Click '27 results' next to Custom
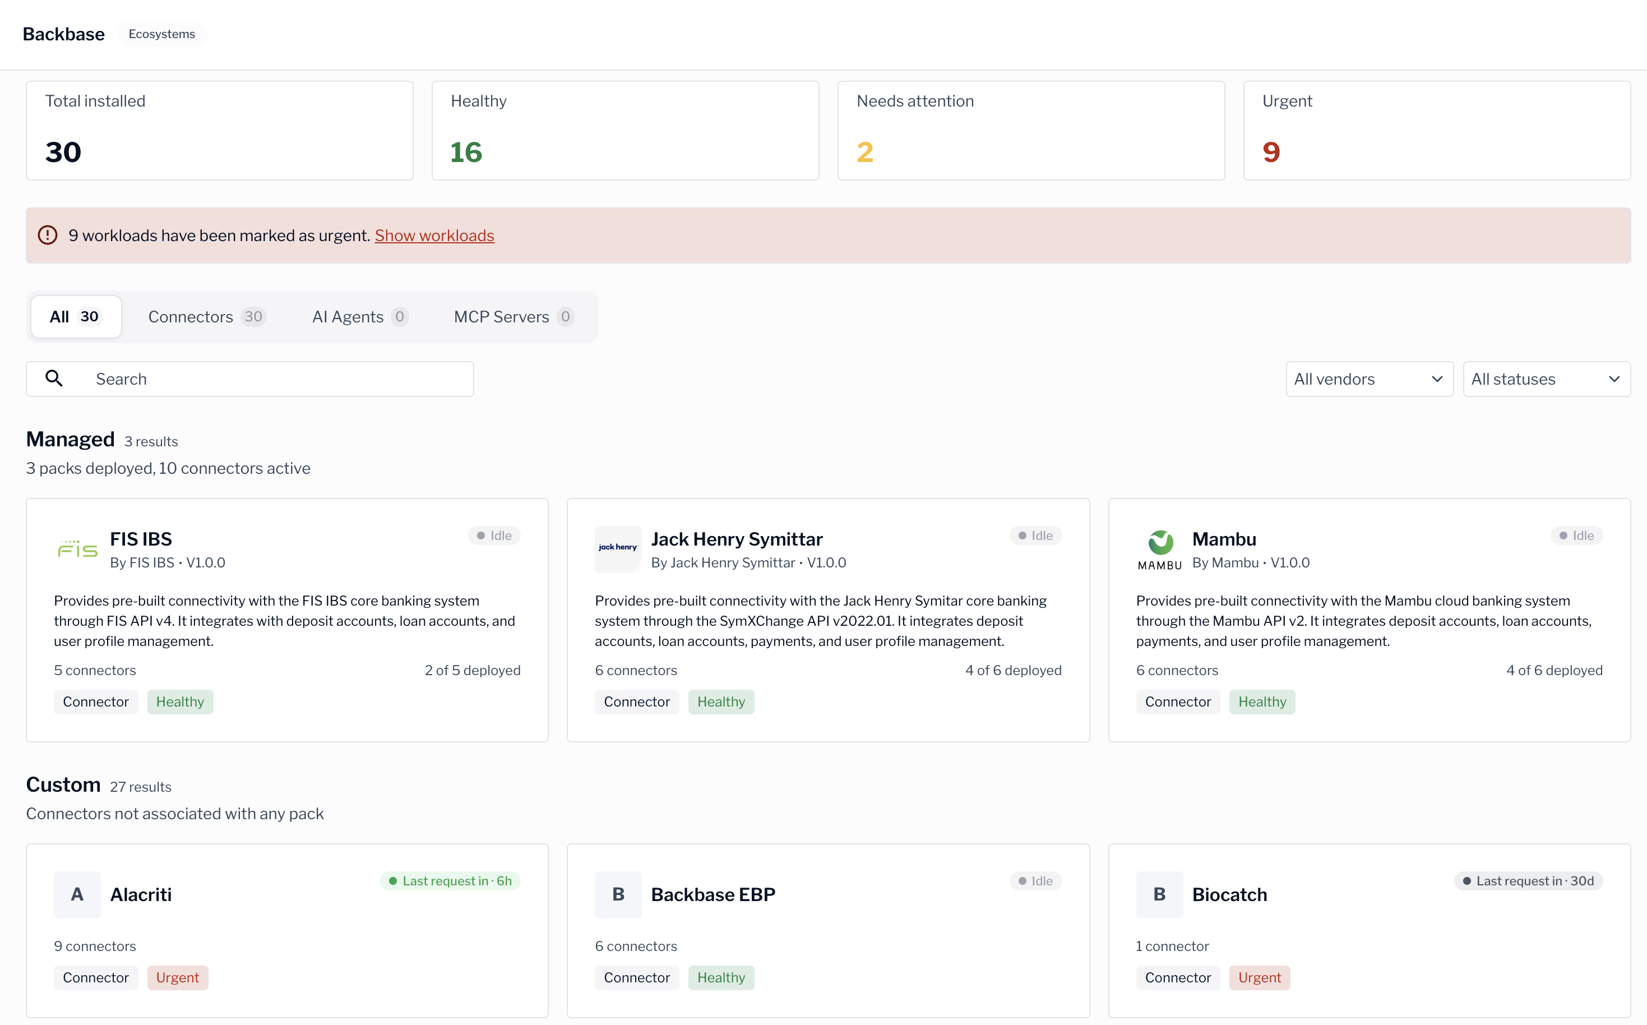The width and height of the screenshot is (1647, 1025). [141, 786]
